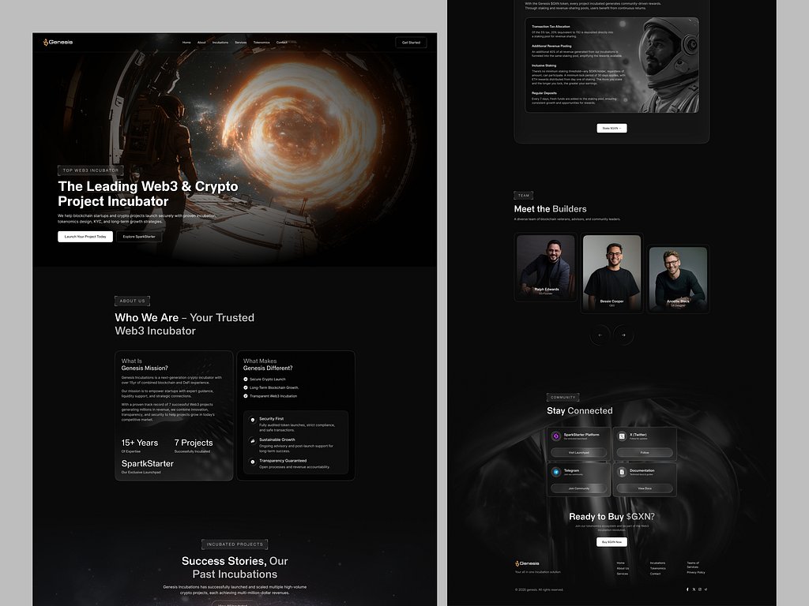Open the footer Contact link
Image resolution: width=809 pixels, height=606 pixels.
[x=655, y=574]
